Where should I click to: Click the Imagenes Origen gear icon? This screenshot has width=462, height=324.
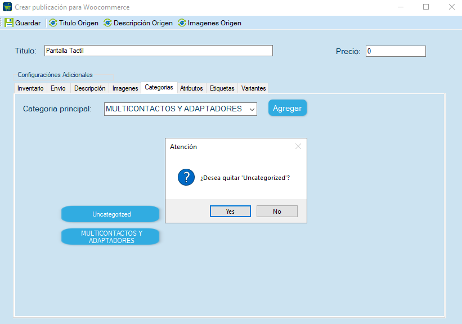pos(182,22)
